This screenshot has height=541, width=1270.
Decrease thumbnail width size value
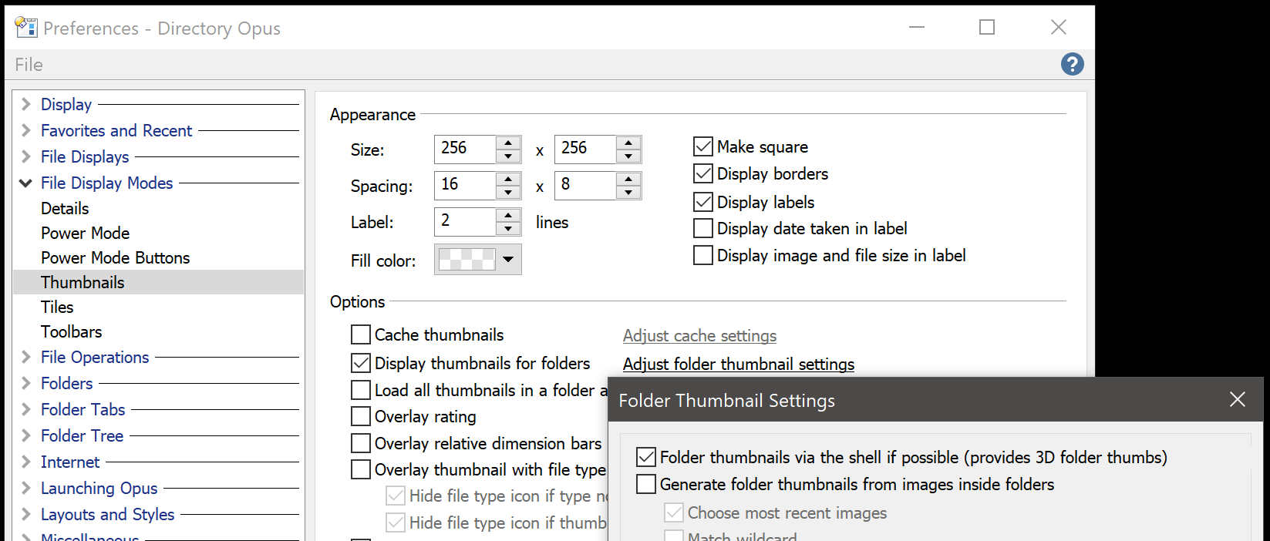tap(508, 156)
